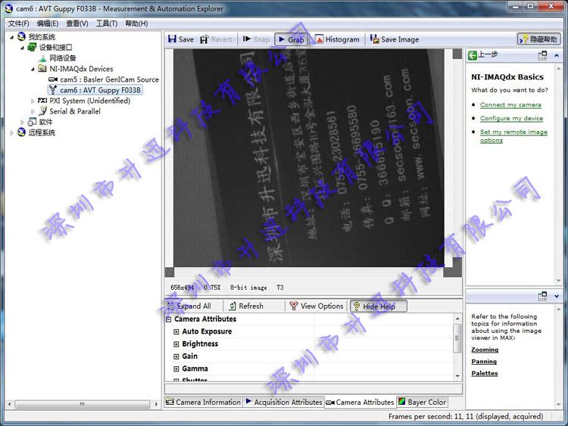The height and width of the screenshot is (426, 568).
Task: Click the 隐藏帮助 hide help button
Action: [x=539, y=39]
